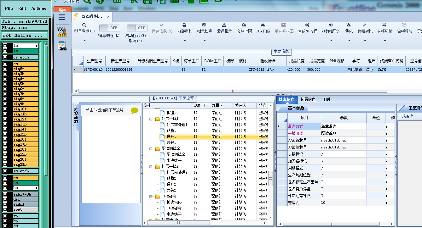Tick the checkbox for layer drl

[5, 199]
